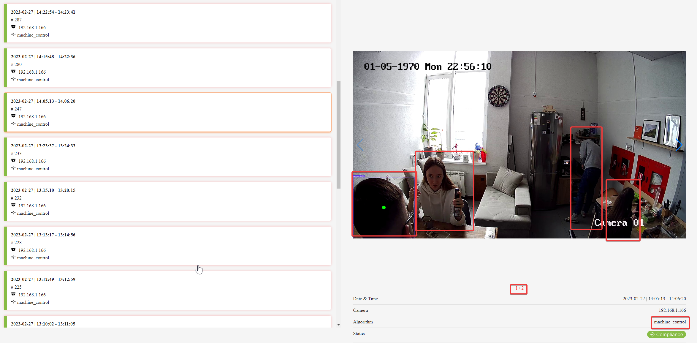This screenshot has width=697, height=343.
Task: Click the camera icon on event #287
Action: (x=14, y=27)
